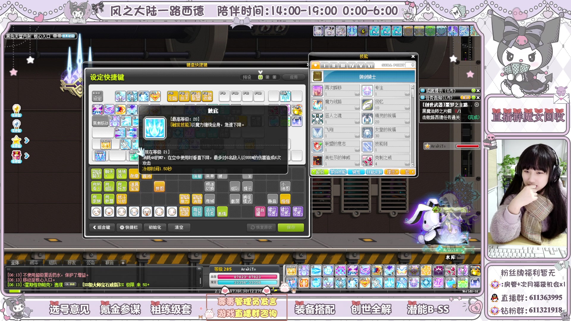Click the skill list scroll down arrow
This screenshot has height=321, width=571.
point(412,165)
